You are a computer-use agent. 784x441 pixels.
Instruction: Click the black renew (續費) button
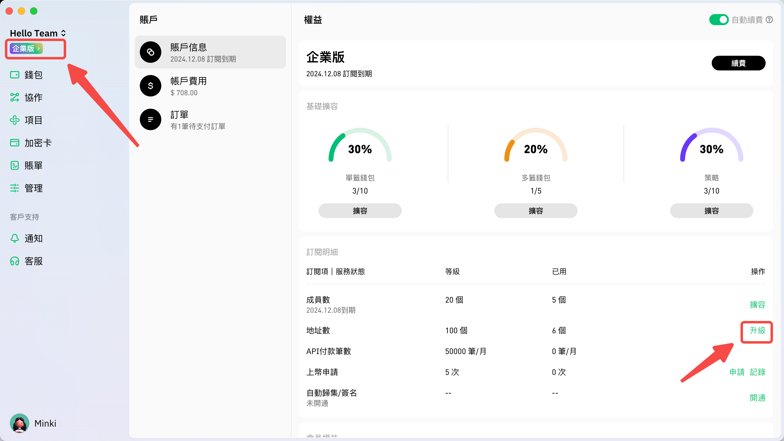[x=738, y=63]
